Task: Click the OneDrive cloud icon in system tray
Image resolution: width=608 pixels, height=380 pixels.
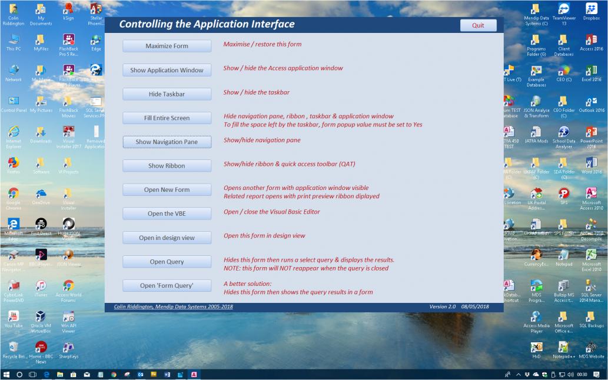Action: pyautogui.click(x=536, y=375)
